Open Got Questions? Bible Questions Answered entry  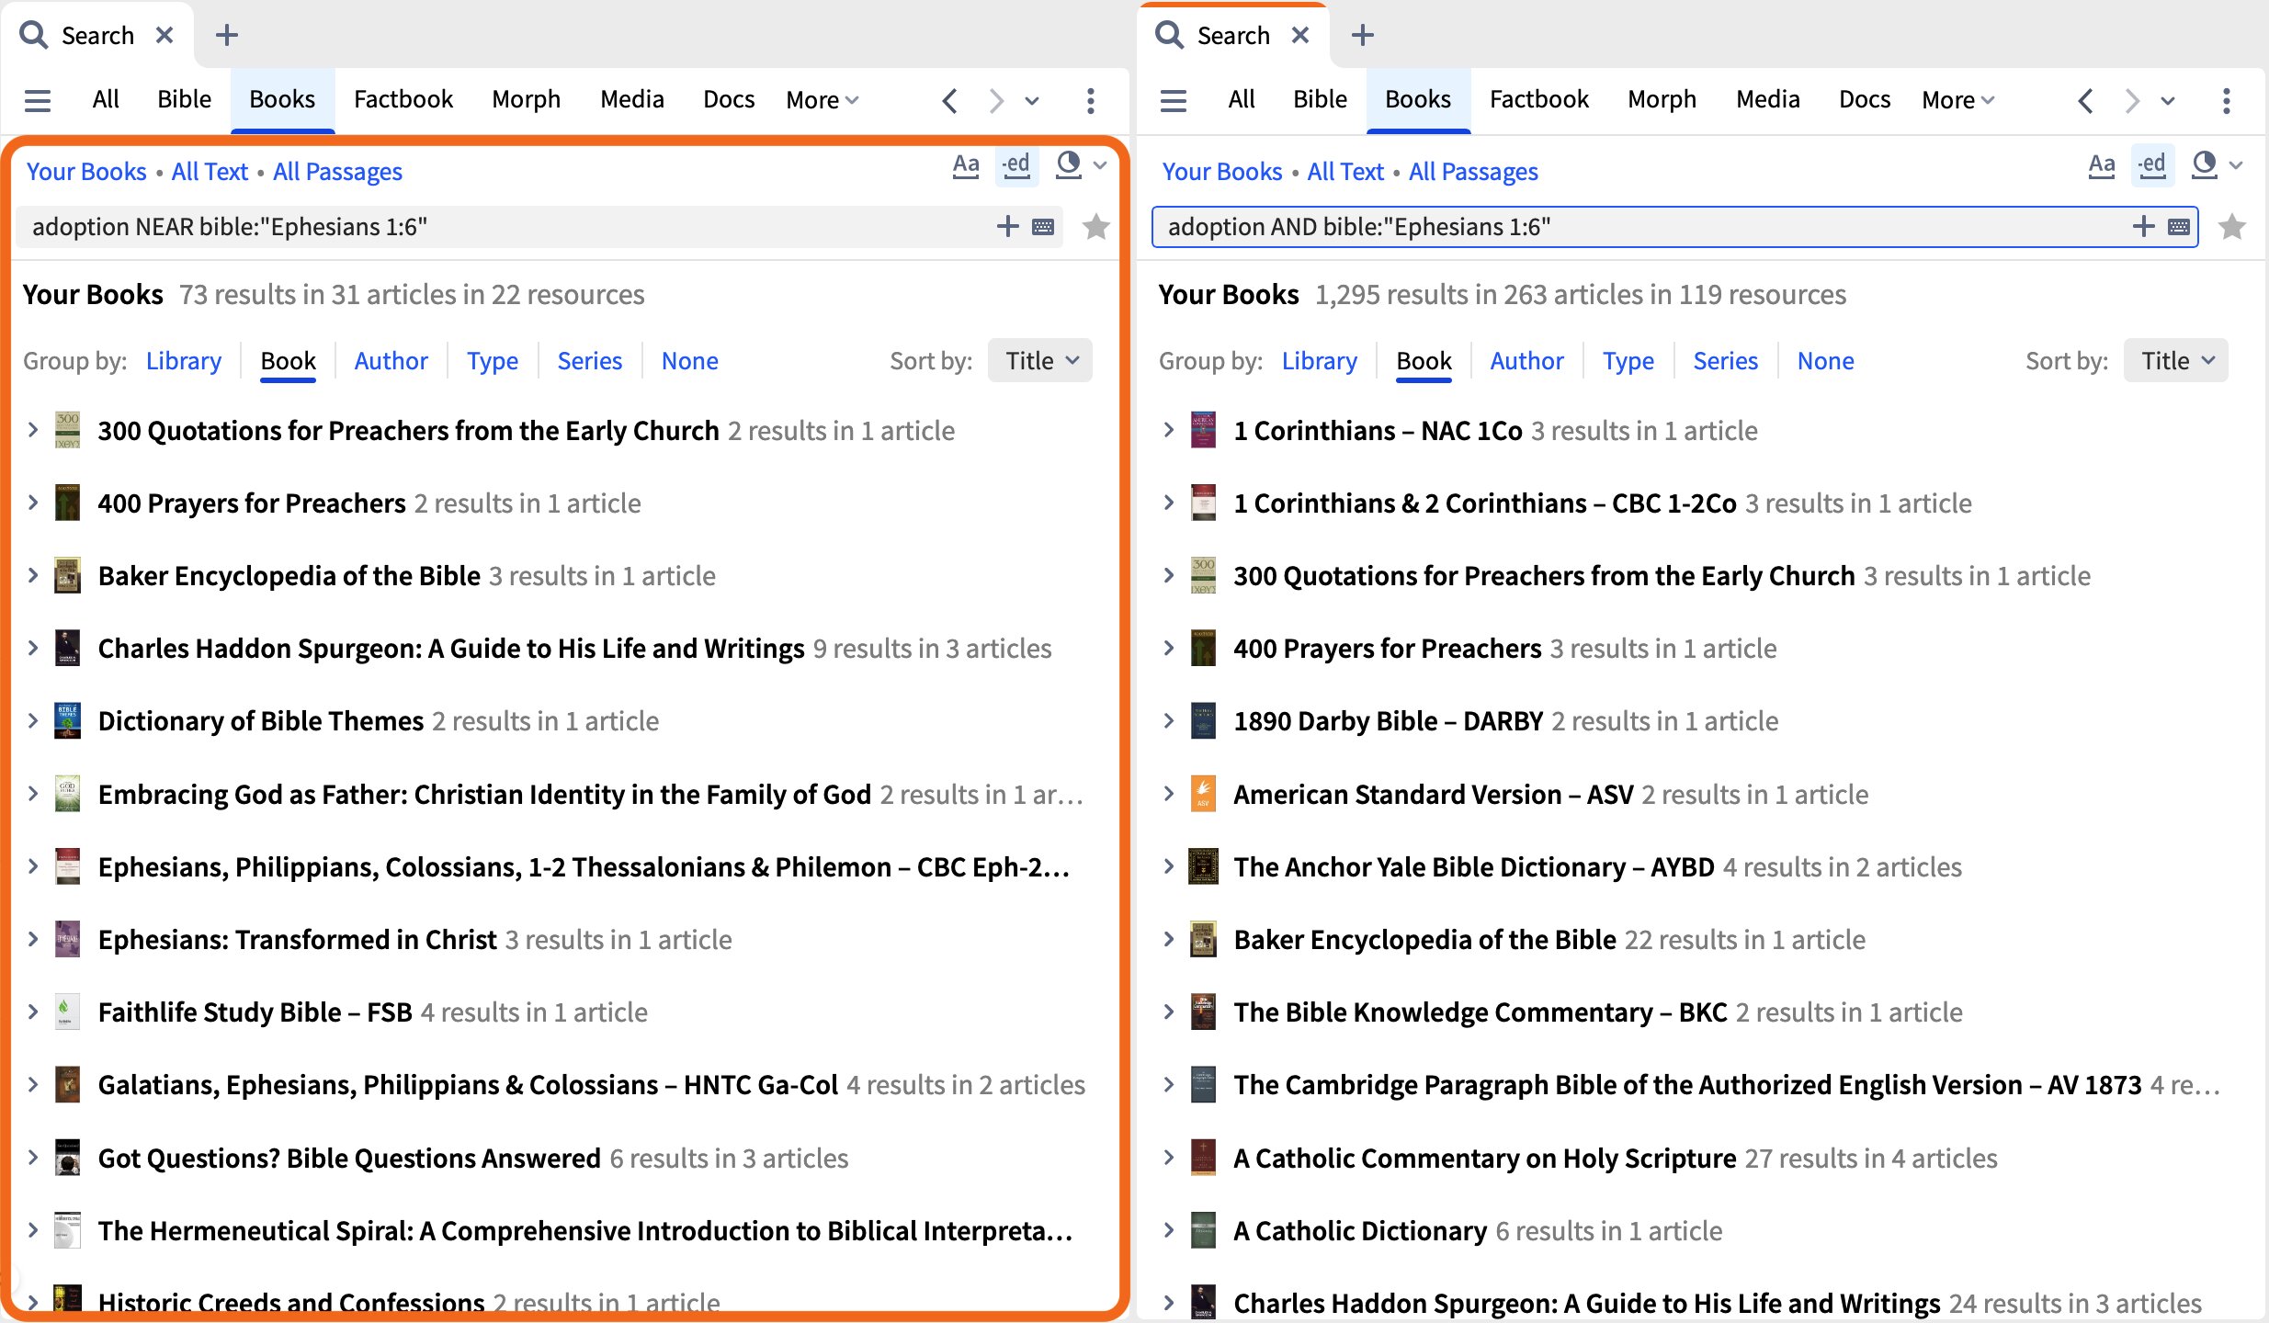pyautogui.click(x=349, y=1158)
